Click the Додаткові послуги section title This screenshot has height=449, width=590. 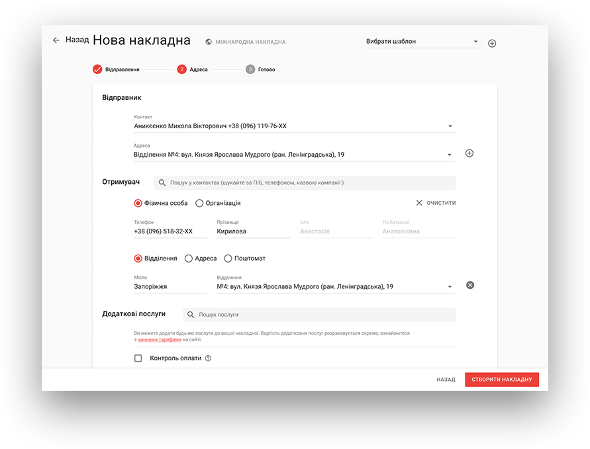134,313
